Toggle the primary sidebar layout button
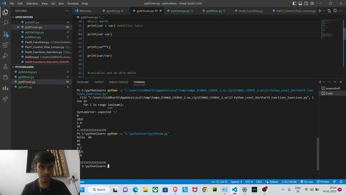This screenshot has width=346, height=195. click(x=294, y=3)
